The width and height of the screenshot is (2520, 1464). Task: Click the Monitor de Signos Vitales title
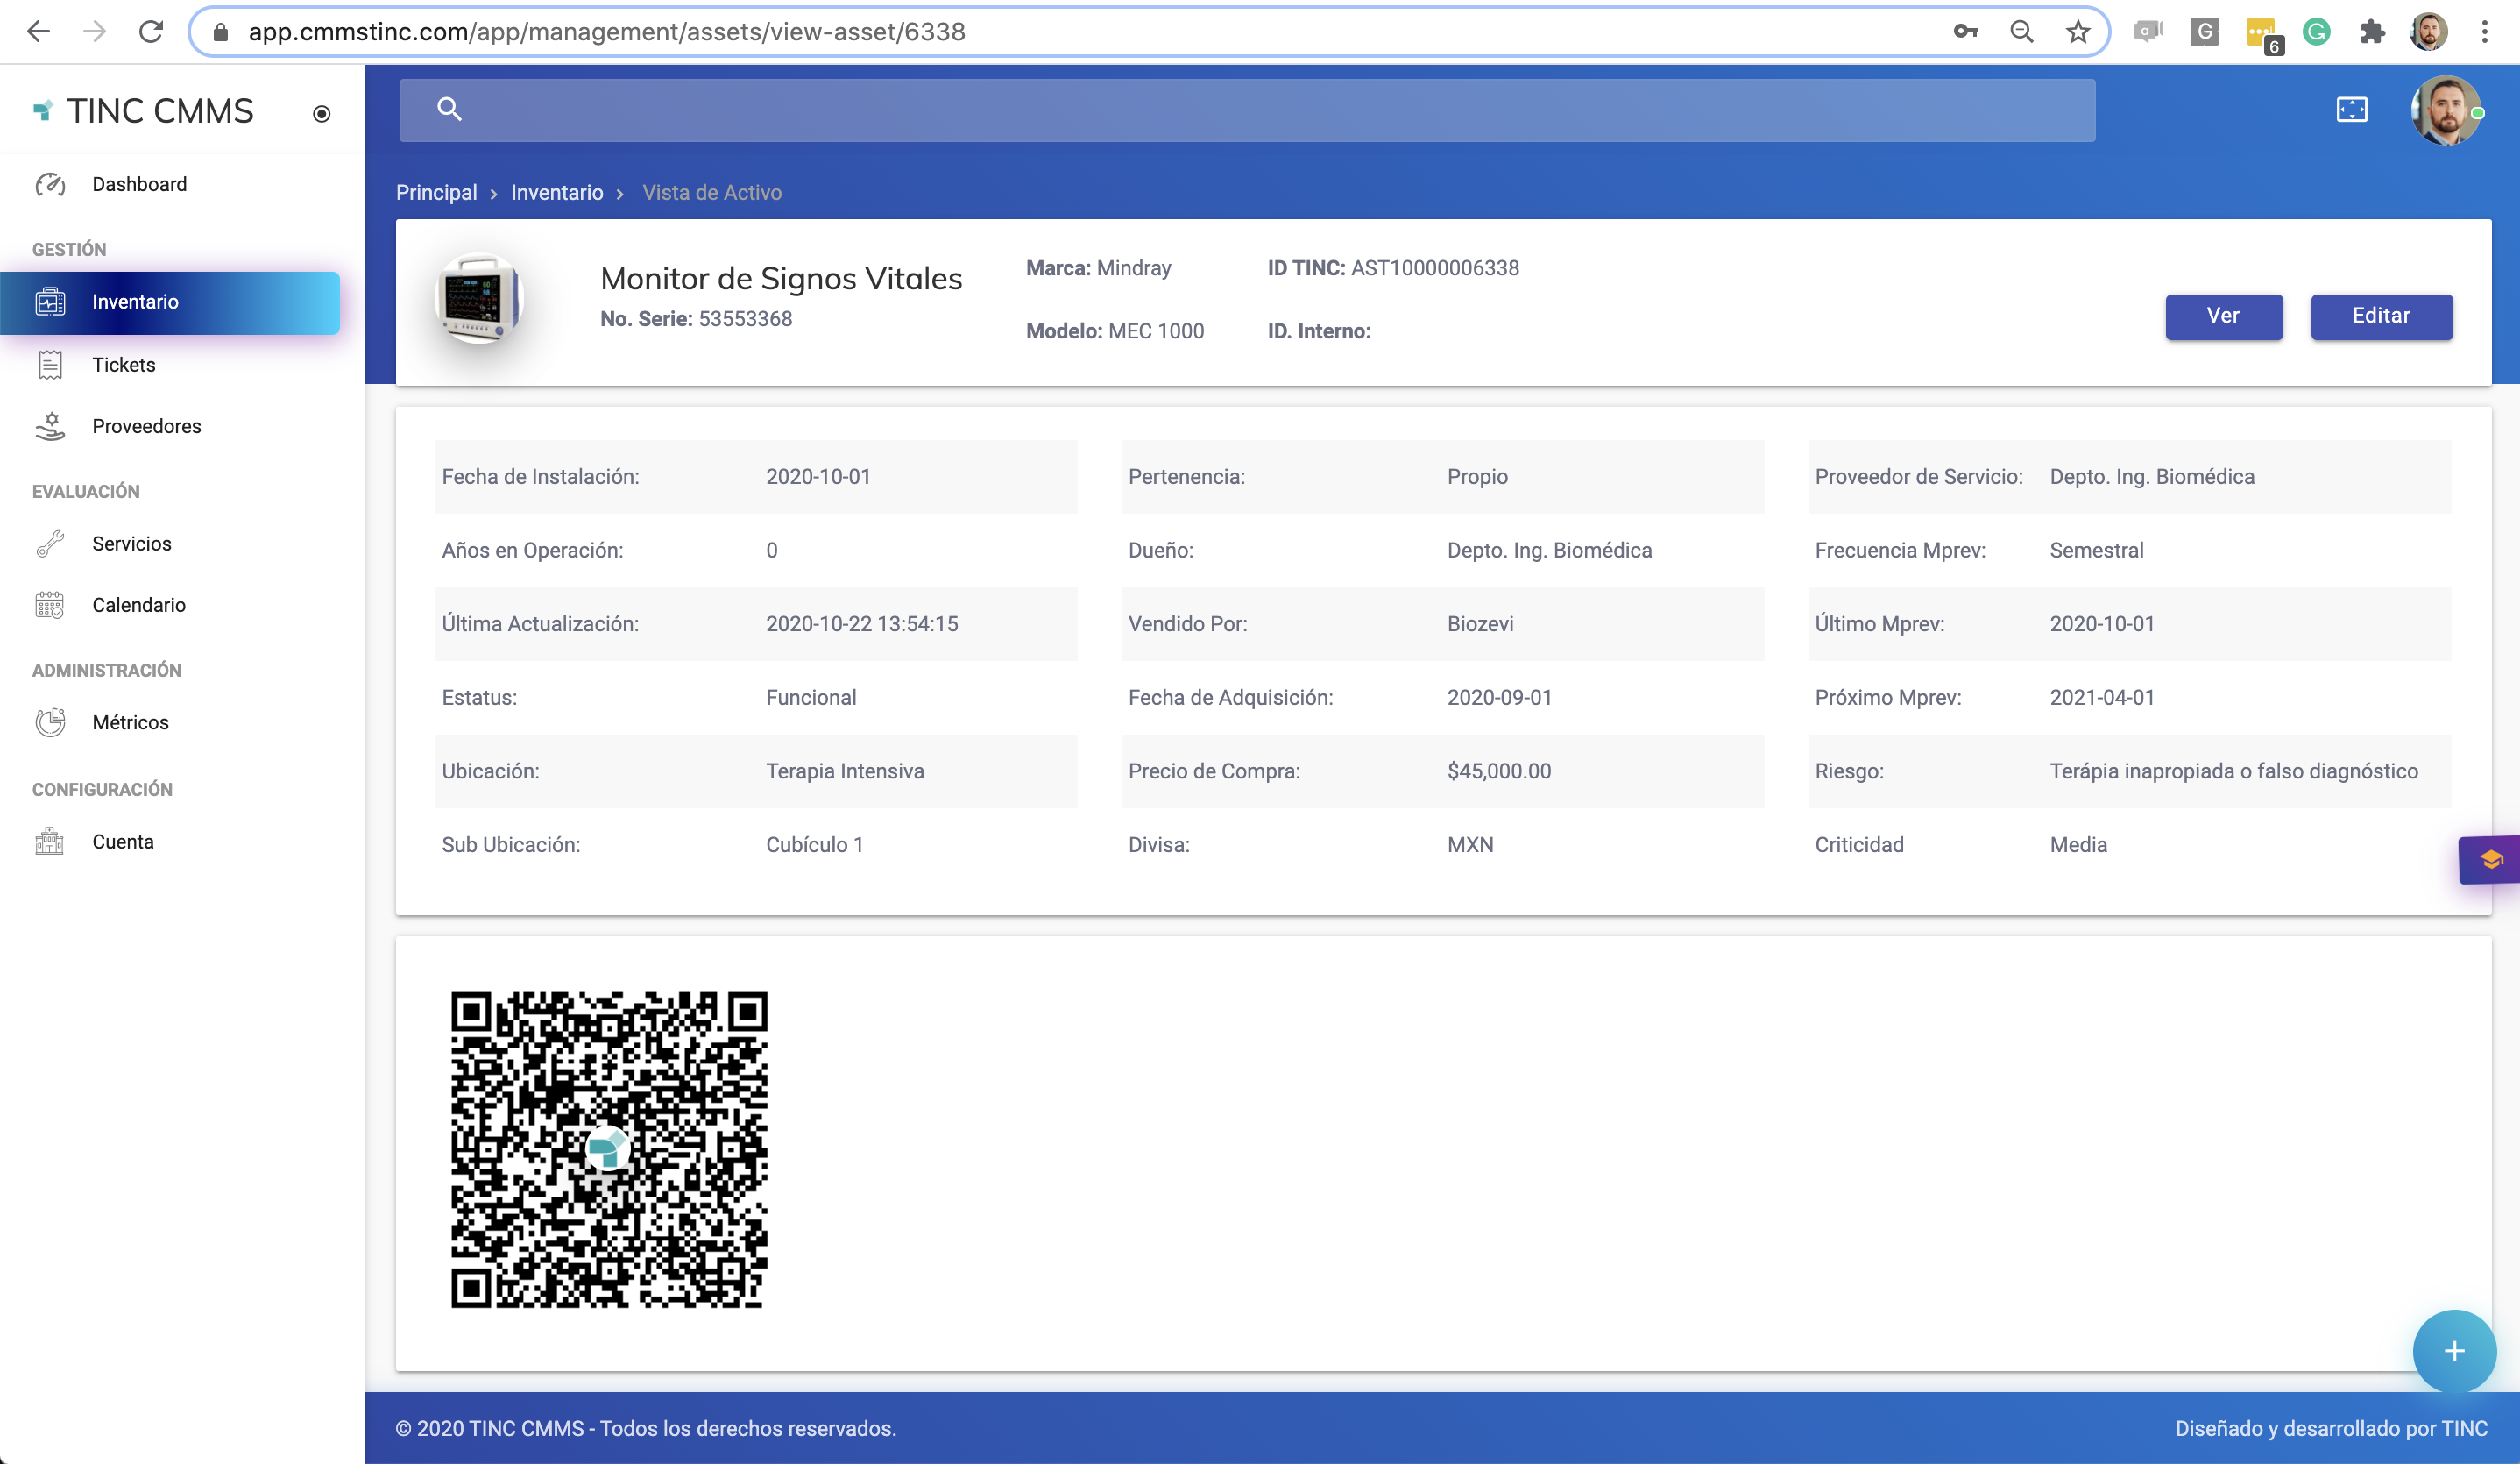click(x=781, y=278)
